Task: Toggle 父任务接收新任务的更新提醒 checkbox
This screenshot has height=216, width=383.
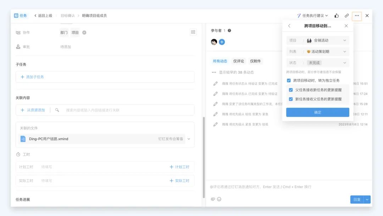Action: click(291, 90)
